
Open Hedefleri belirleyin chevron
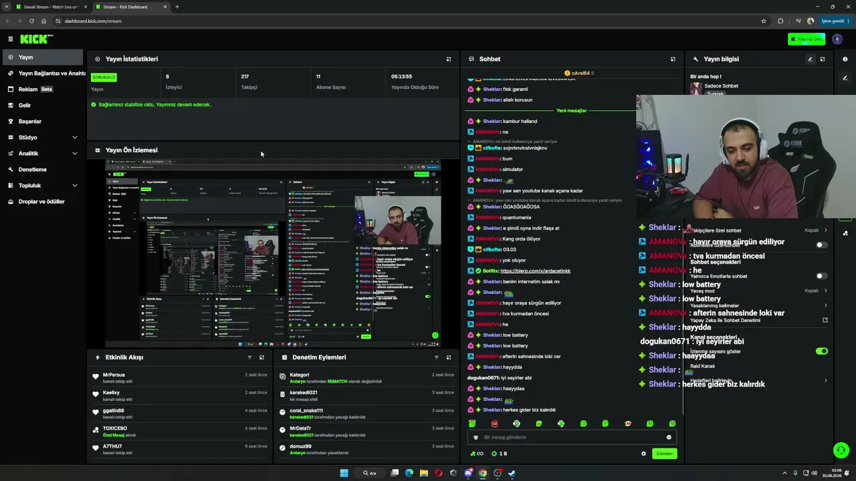pos(825,381)
